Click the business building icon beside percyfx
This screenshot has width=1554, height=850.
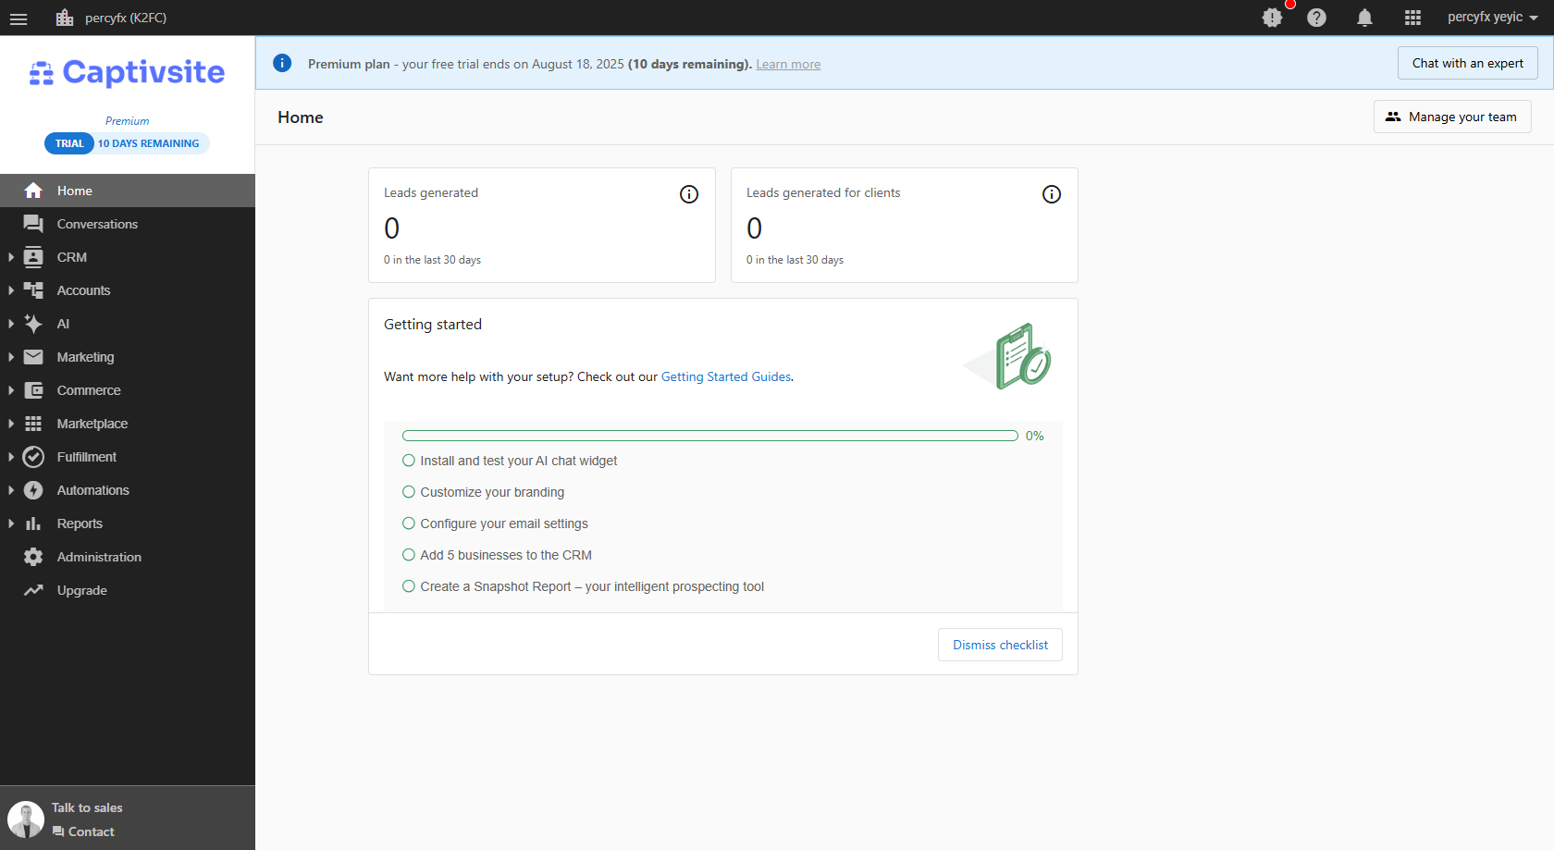click(x=64, y=18)
